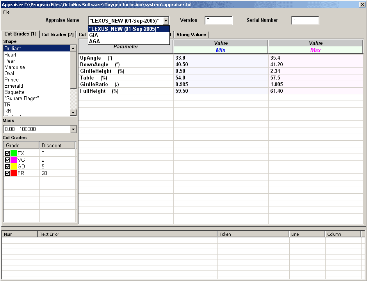Pick the Emerald shape

pyautogui.click(x=14, y=86)
